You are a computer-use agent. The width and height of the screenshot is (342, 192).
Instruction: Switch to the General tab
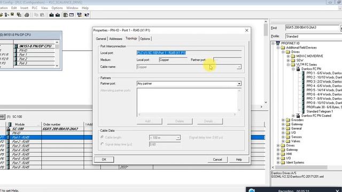coord(101,39)
